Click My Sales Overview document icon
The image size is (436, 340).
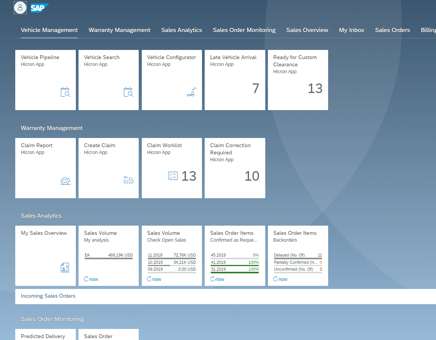click(x=65, y=268)
